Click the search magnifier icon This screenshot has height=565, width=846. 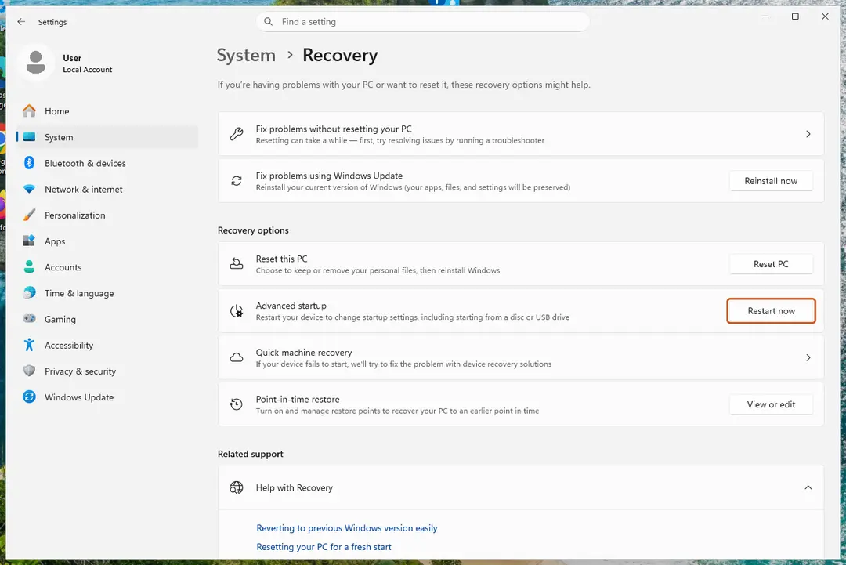click(x=268, y=22)
